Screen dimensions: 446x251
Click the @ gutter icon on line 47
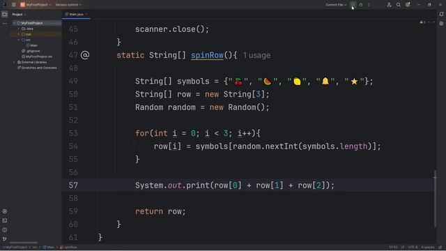pos(85,55)
